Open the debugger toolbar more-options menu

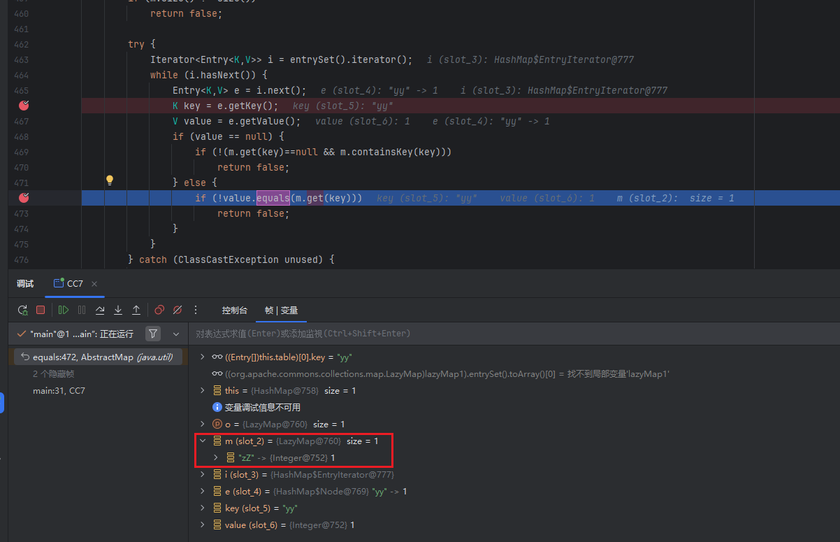coord(196,310)
